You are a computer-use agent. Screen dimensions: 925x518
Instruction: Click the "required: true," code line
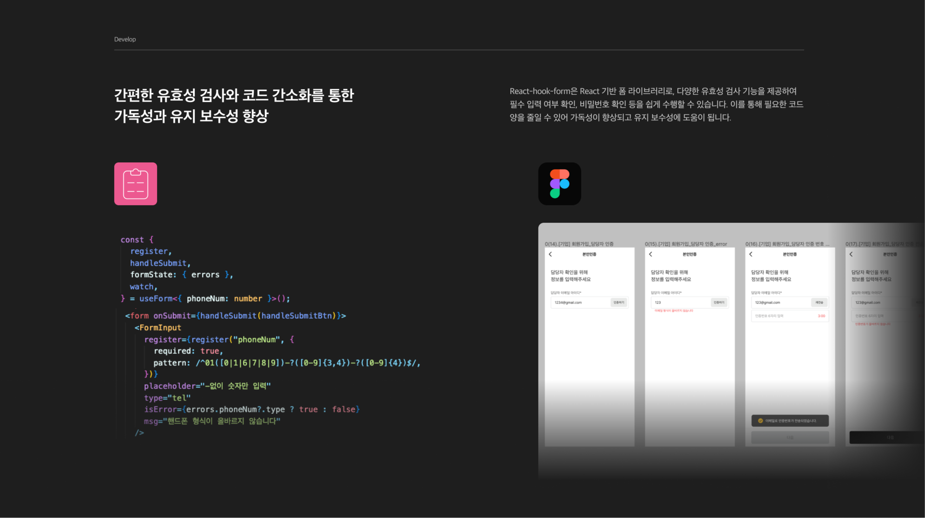click(x=188, y=351)
